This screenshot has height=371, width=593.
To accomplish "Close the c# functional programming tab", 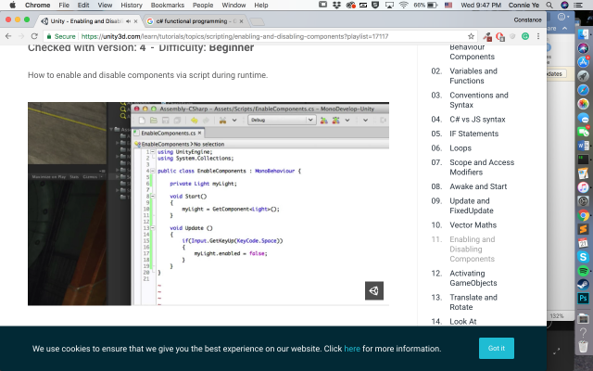I will pos(242,21).
